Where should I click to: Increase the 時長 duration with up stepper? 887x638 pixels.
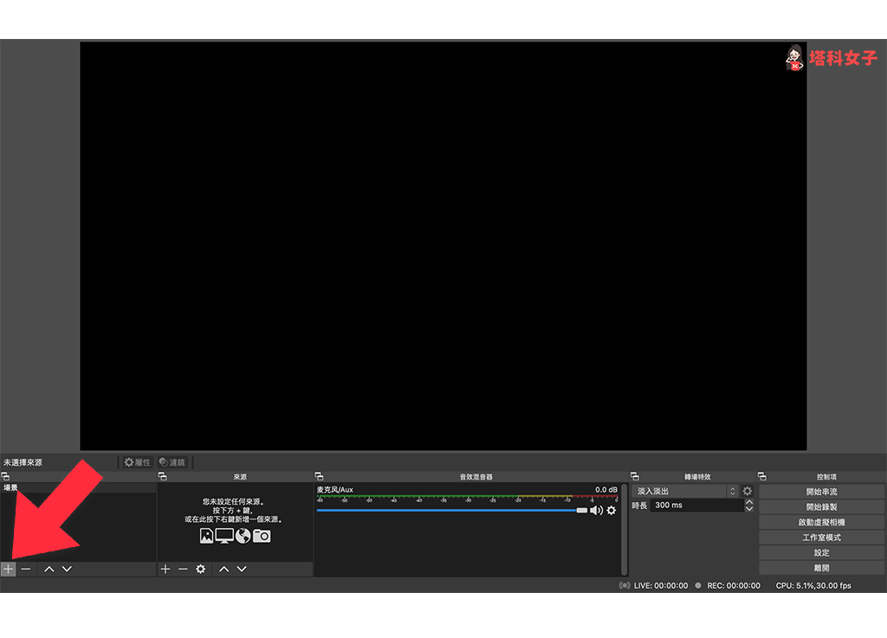(749, 502)
